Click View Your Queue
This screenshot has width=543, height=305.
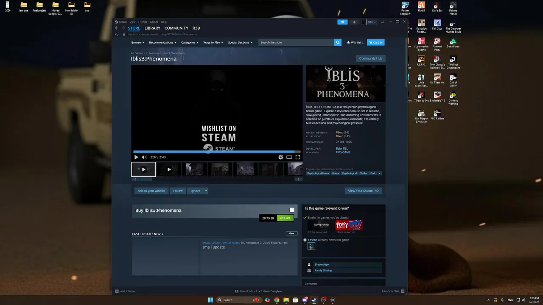363,191
